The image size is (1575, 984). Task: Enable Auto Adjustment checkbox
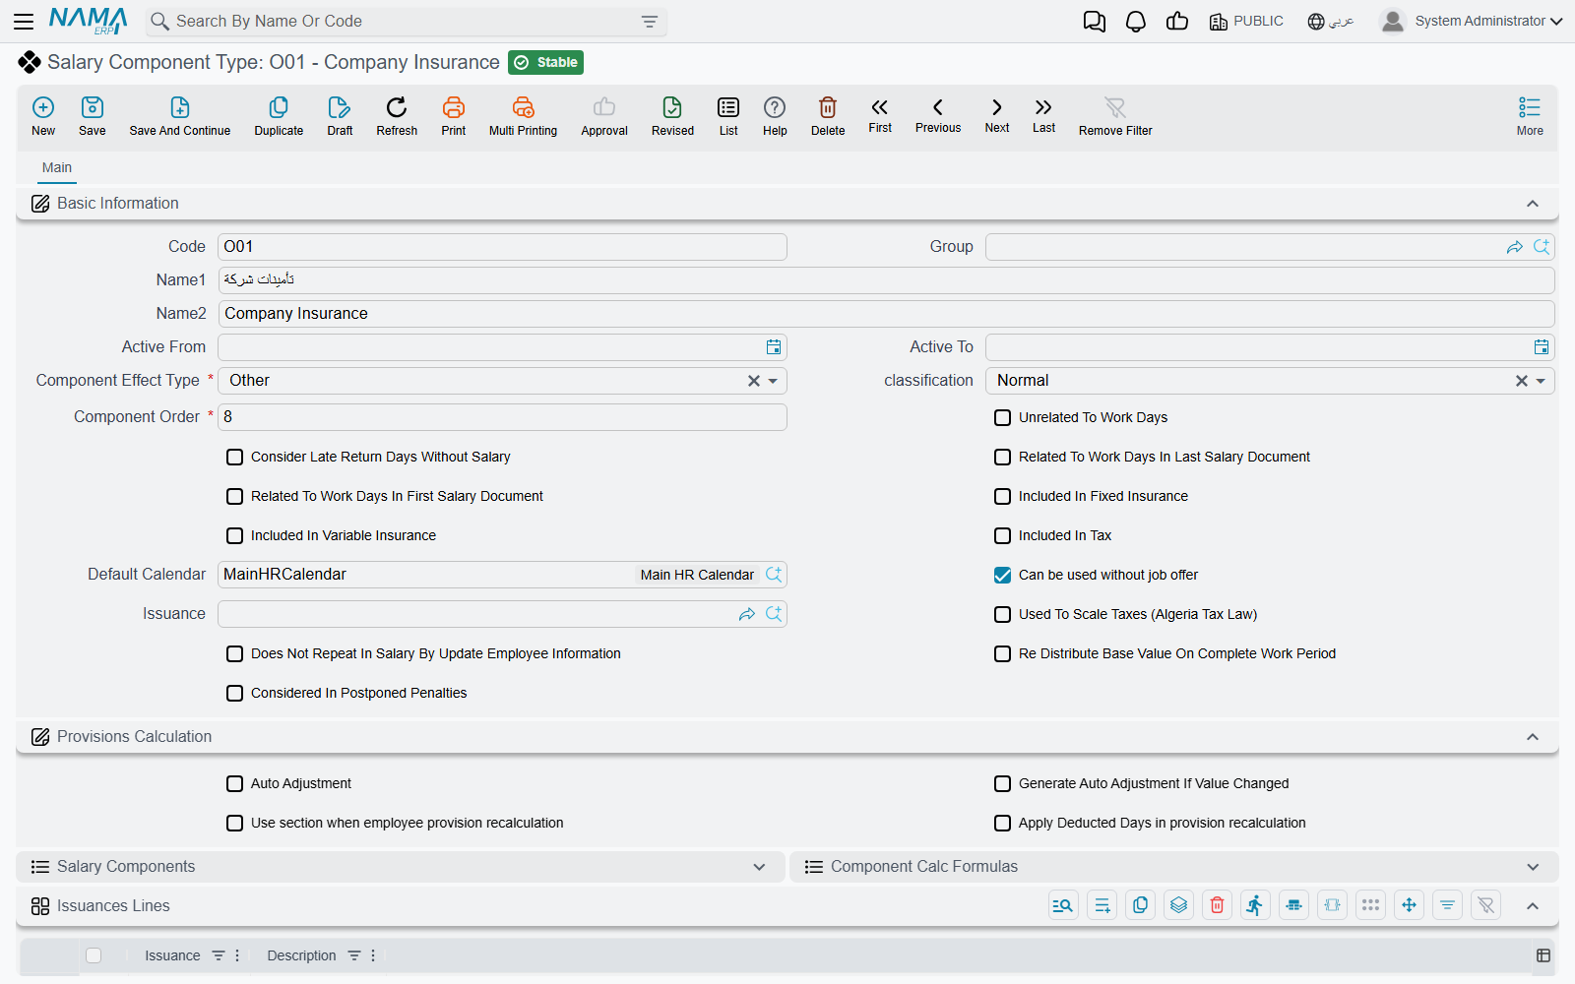tap(235, 784)
